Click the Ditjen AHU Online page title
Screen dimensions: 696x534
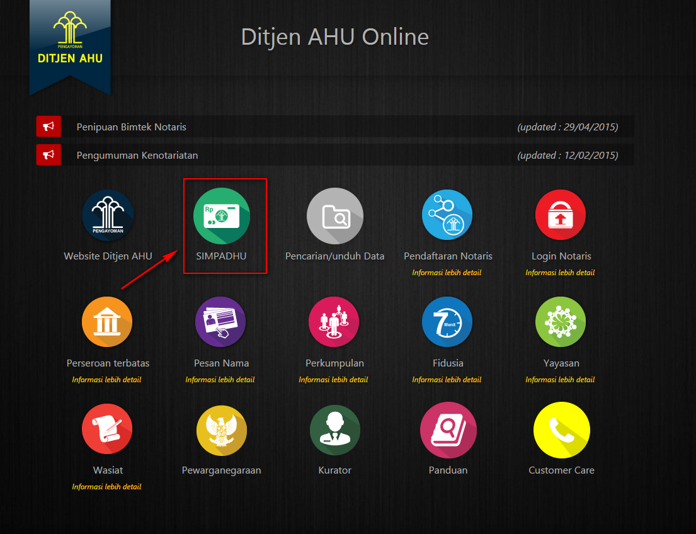point(334,37)
